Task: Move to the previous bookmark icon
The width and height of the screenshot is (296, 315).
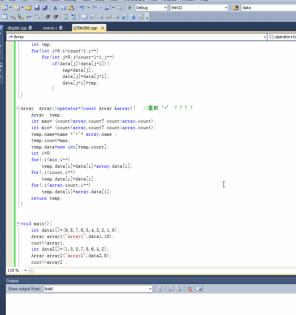Action: tap(92, 17)
